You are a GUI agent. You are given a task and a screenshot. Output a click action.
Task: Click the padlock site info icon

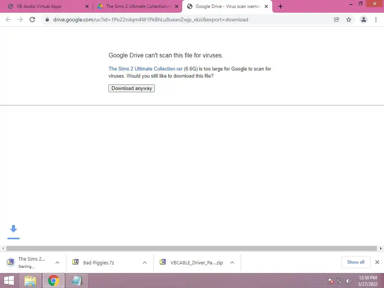[x=47, y=19]
